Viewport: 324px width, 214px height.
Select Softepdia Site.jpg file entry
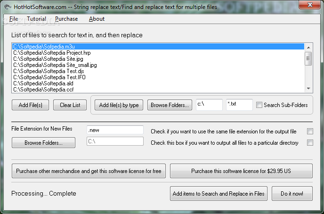click(158, 59)
